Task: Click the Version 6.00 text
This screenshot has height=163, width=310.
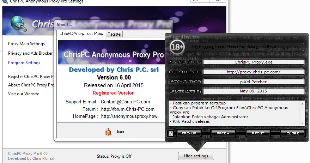Action: [x=114, y=77]
